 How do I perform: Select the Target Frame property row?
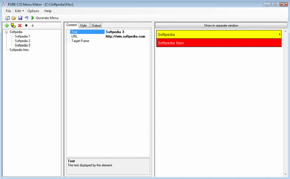point(87,41)
